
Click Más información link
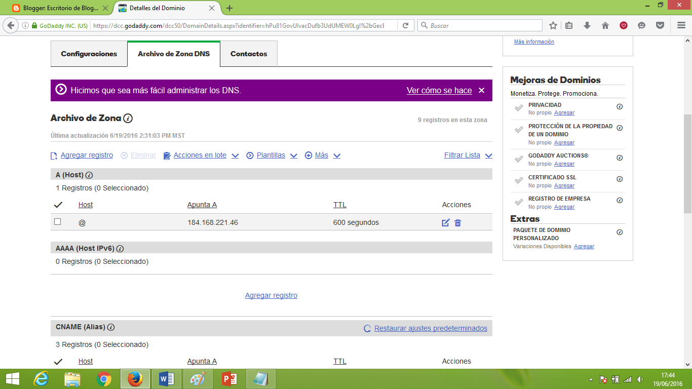pyautogui.click(x=534, y=42)
